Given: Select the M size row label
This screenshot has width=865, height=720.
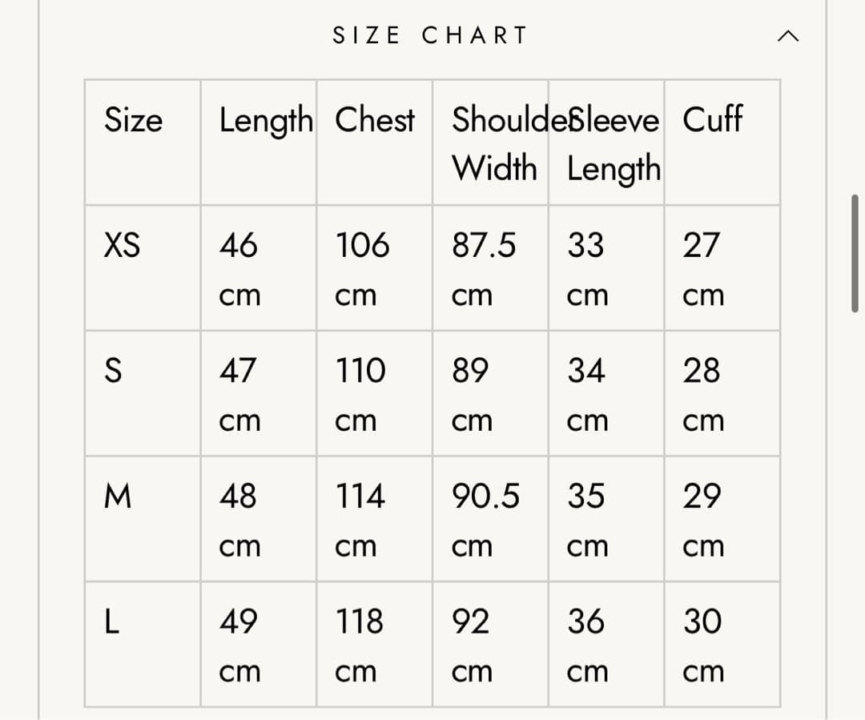Looking at the screenshot, I should pos(117,497).
